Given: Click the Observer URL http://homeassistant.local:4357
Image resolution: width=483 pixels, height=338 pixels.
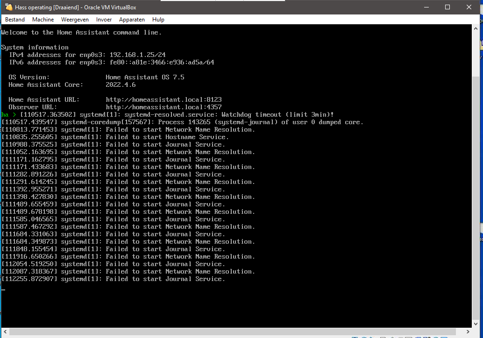Looking at the screenshot, I should pos(163,107).
